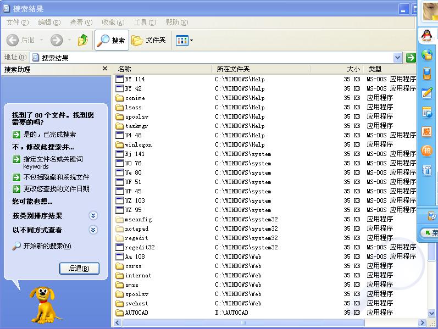Click the D:\AUTOCAD folder path
Screen dimensions: 438x329
pyautogui.click(x=231, y=313)
